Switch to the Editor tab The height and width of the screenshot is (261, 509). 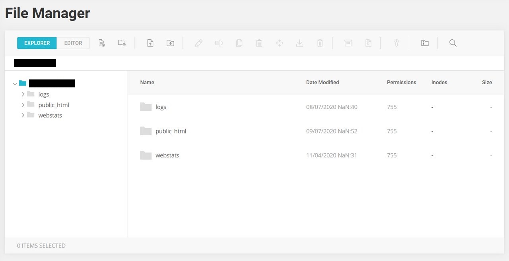73,43
